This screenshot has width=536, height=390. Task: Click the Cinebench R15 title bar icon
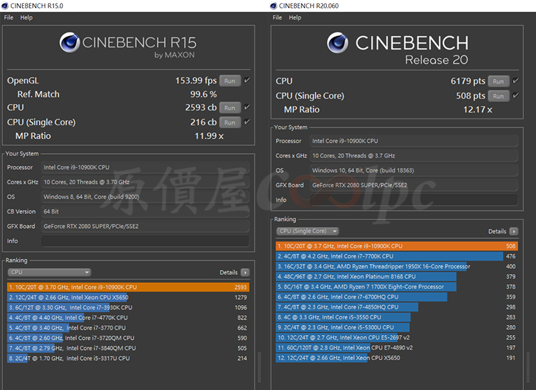[5, 6]
